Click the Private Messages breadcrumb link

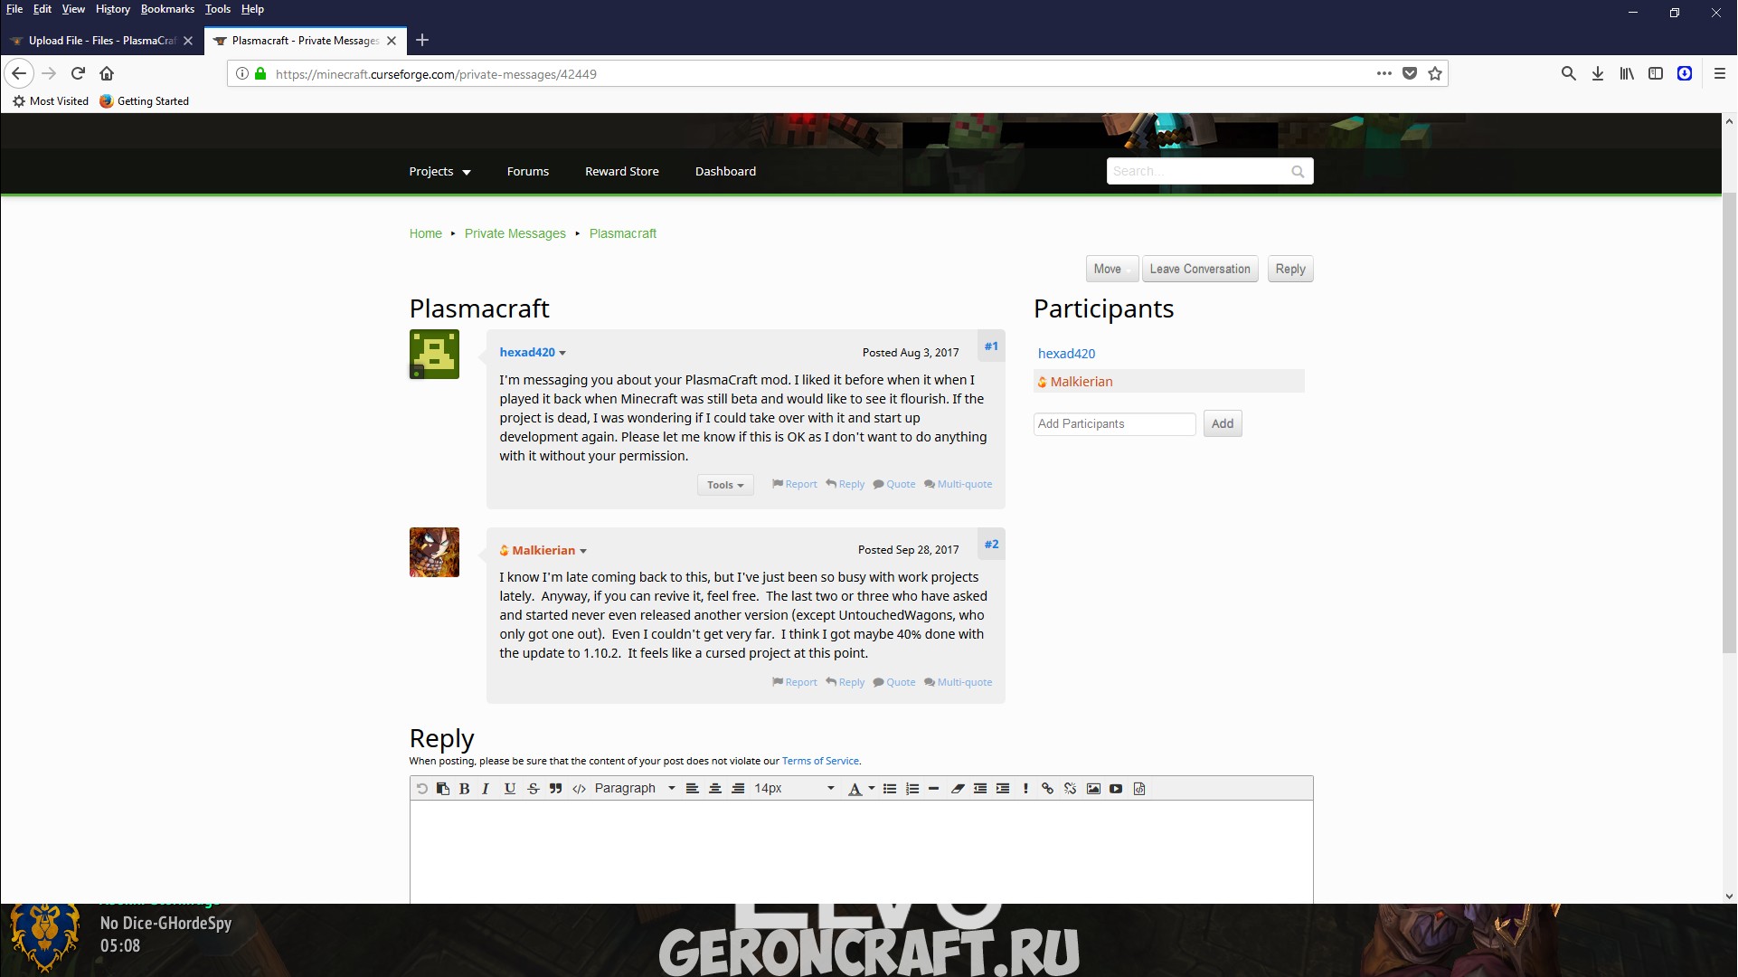(x=515, y=233)
